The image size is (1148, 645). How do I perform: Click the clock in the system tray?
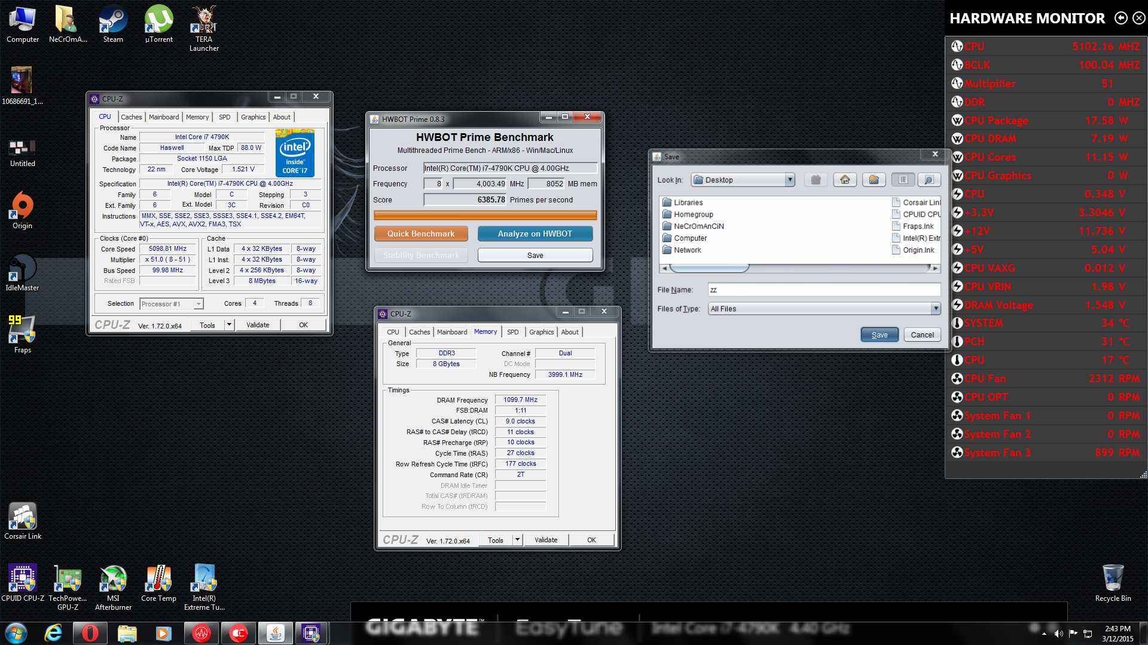point(1118,634)
